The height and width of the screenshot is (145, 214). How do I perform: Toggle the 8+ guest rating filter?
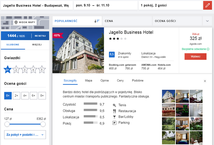[x=42, y=96]
